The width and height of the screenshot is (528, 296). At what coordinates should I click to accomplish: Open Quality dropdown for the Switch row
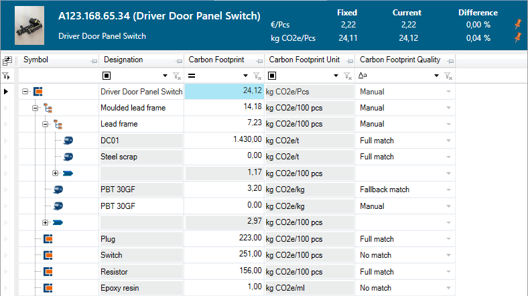(x=448, y=255)
